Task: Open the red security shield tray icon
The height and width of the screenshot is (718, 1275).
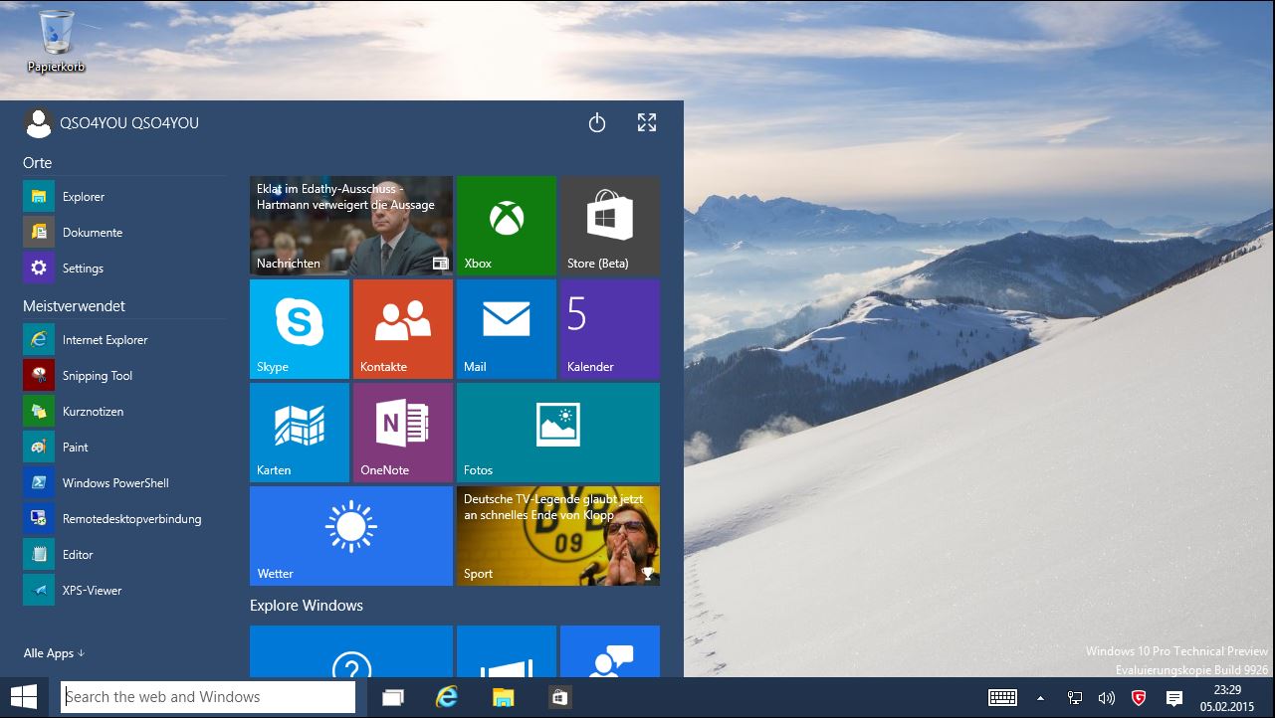Action: click(x=1139, y=698)
